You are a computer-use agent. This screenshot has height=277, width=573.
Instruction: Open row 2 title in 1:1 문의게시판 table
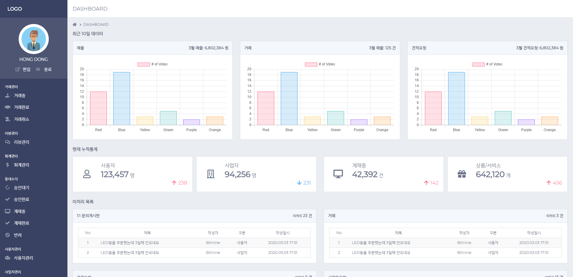point(130,253)
